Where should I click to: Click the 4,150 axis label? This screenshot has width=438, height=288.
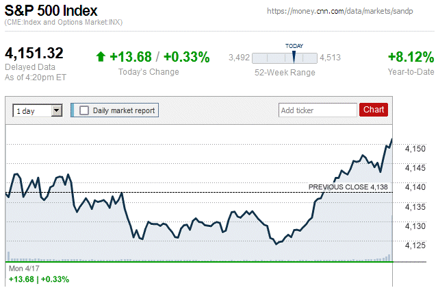click(x=415, y=149)
